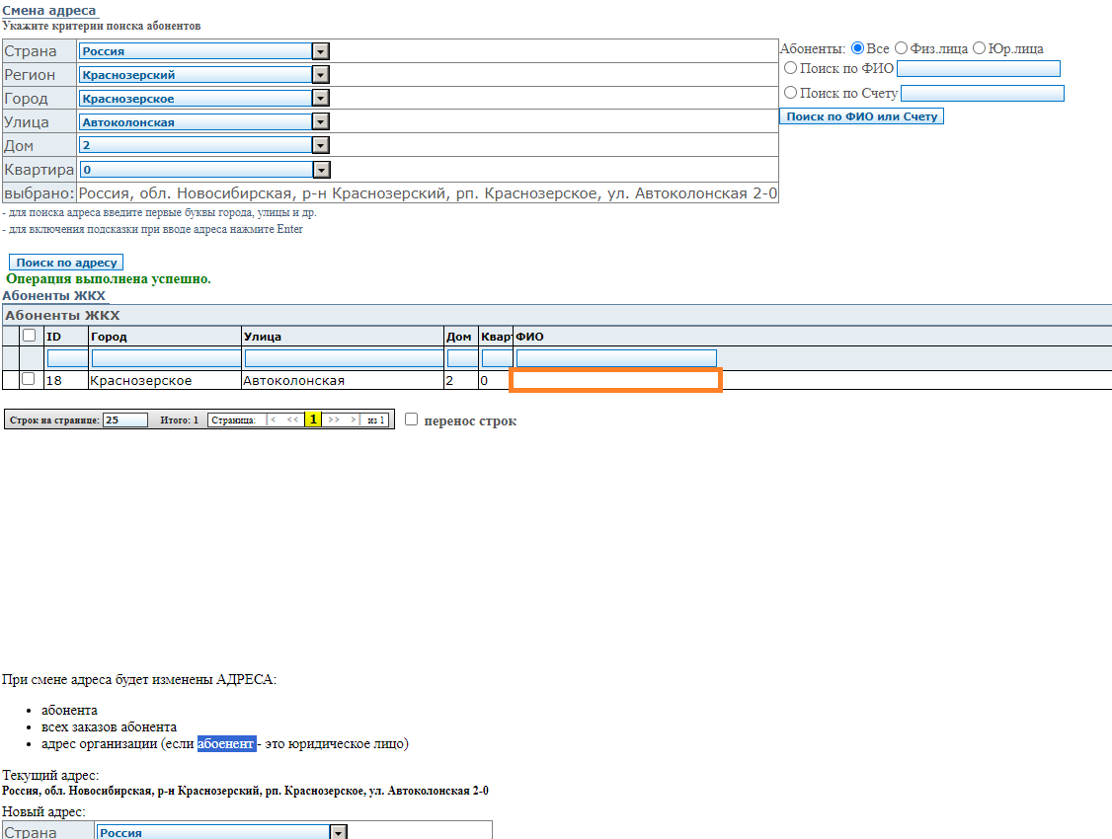Screen dimensions: 1112x839
Task: Choose 'Юр.лица' radio option
Action: point(979,48)
